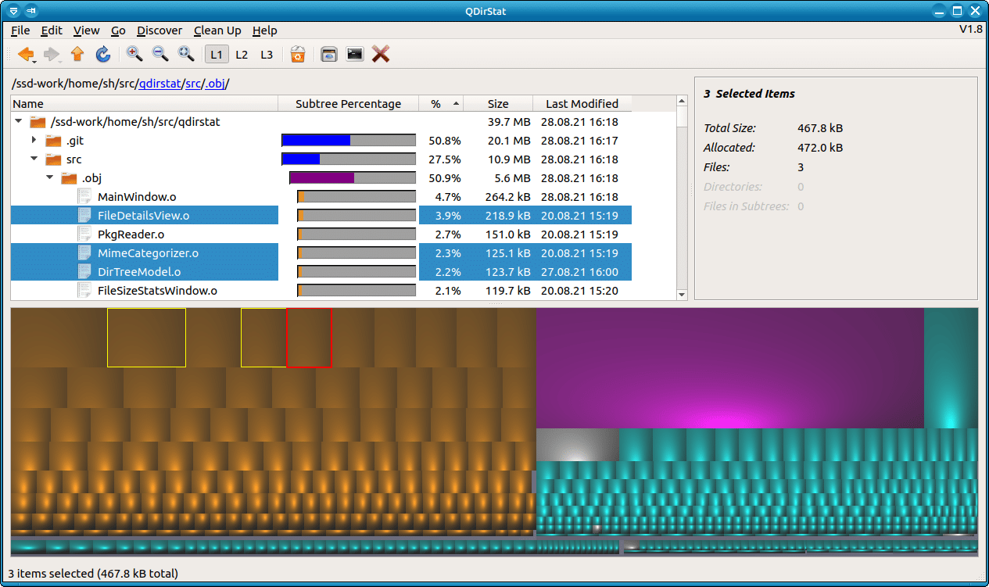Image resolution: width=989 pixels, height=587 pixels.
Task: Click the src breadcrumb link
Action: pos(192,84)
